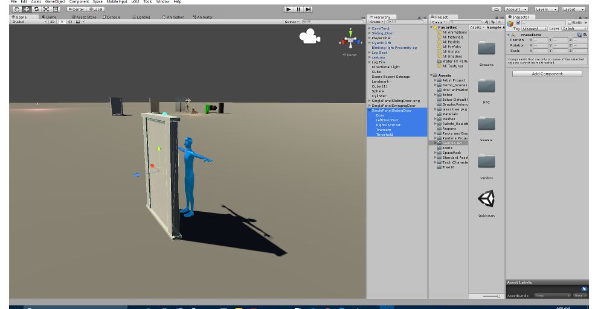Click the Asset Labels tag icon
The width and height of the screenshot is (598, 309).
pyautogui.click(x=584, y=289)
